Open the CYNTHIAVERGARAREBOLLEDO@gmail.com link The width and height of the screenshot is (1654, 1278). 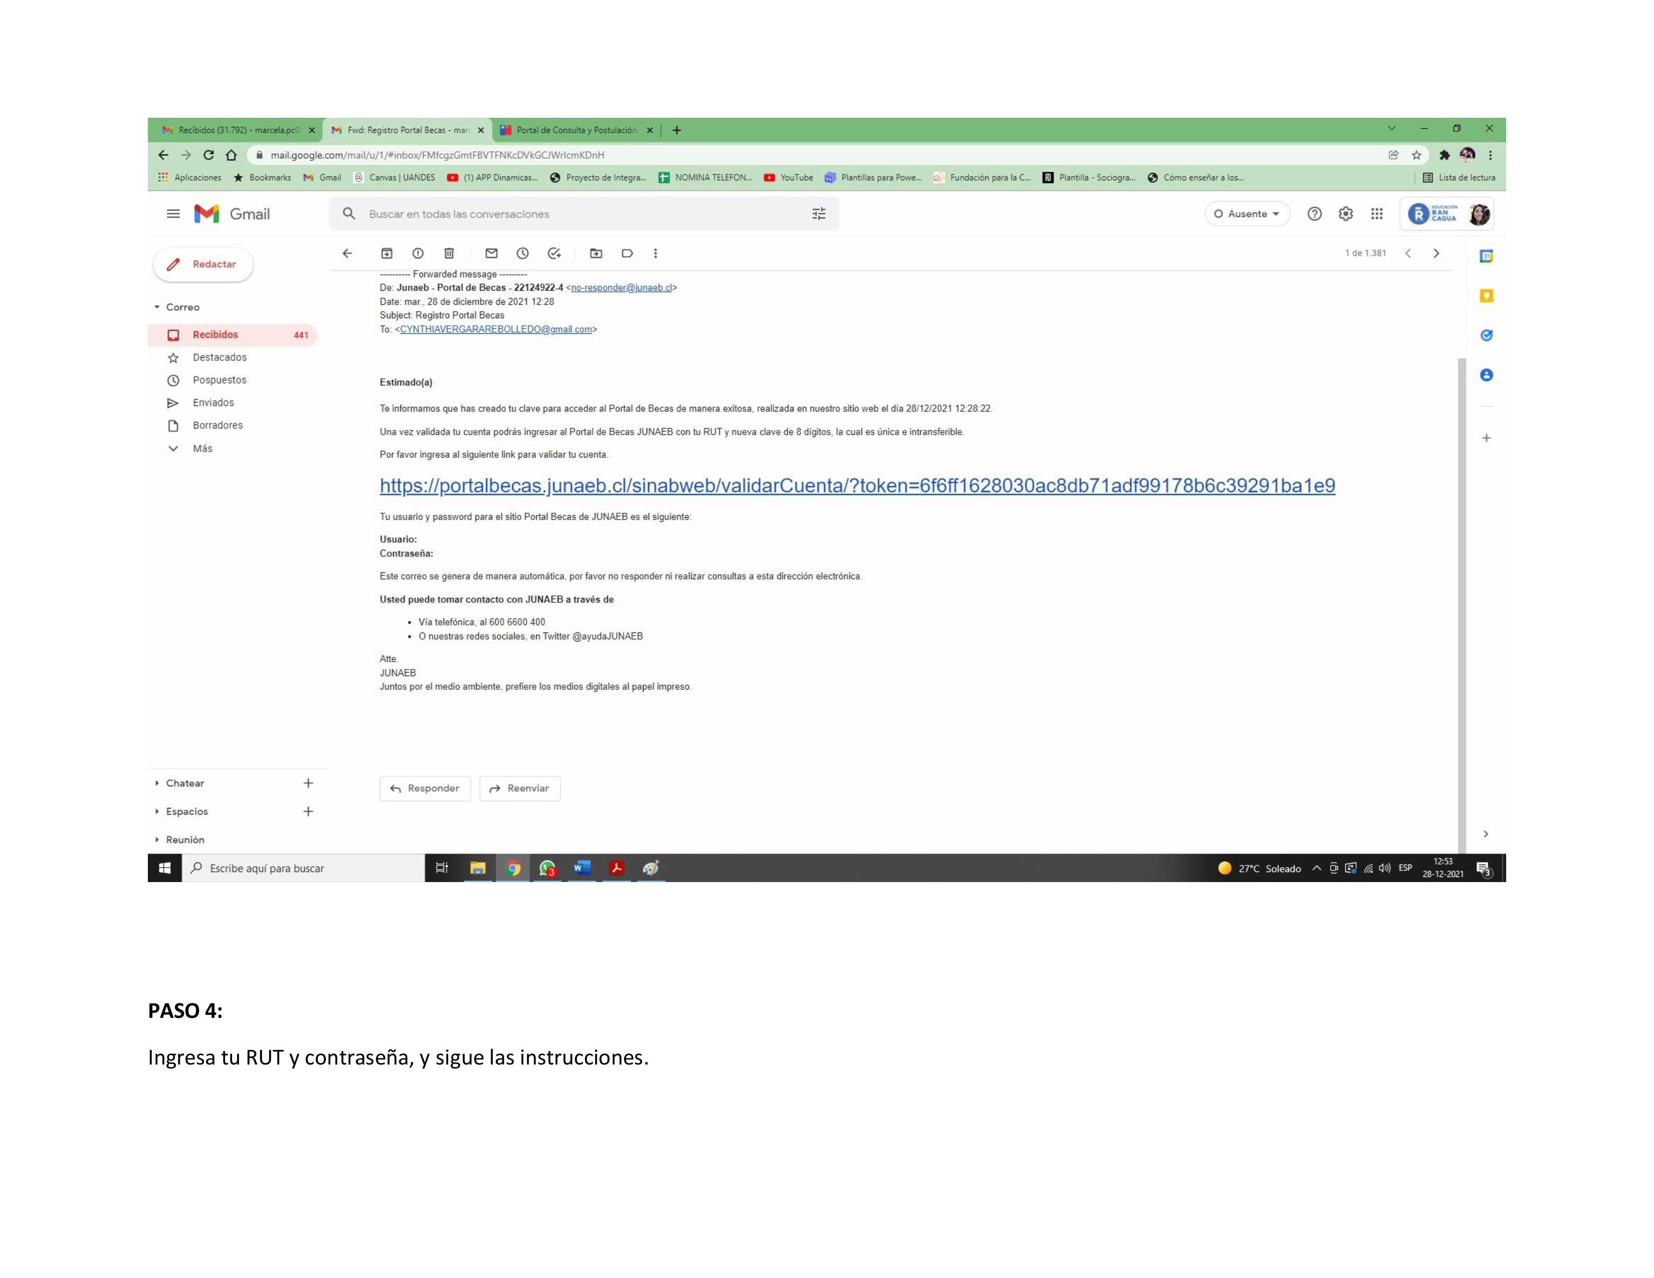[496, 329]
